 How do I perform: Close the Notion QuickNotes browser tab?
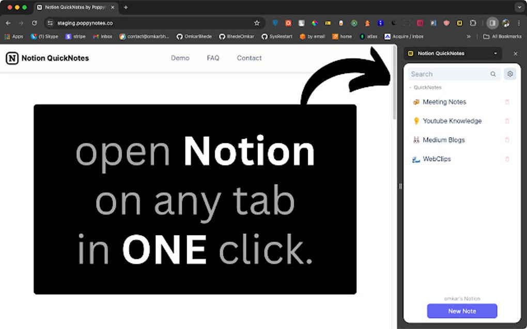click(x=113, y=7)
